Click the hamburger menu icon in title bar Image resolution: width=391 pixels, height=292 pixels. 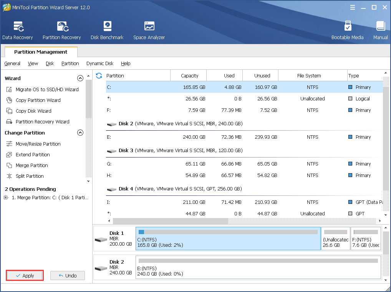click(352, 7)
